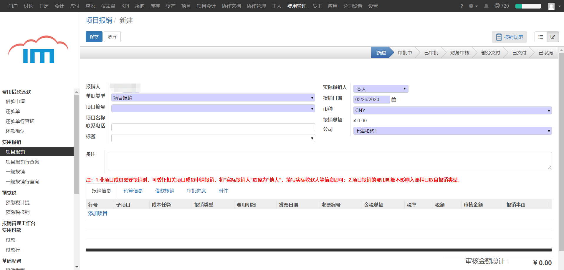564x270 pixels.
Task: Open the 项目会计 top menu
Action: [x=206, y=6]
